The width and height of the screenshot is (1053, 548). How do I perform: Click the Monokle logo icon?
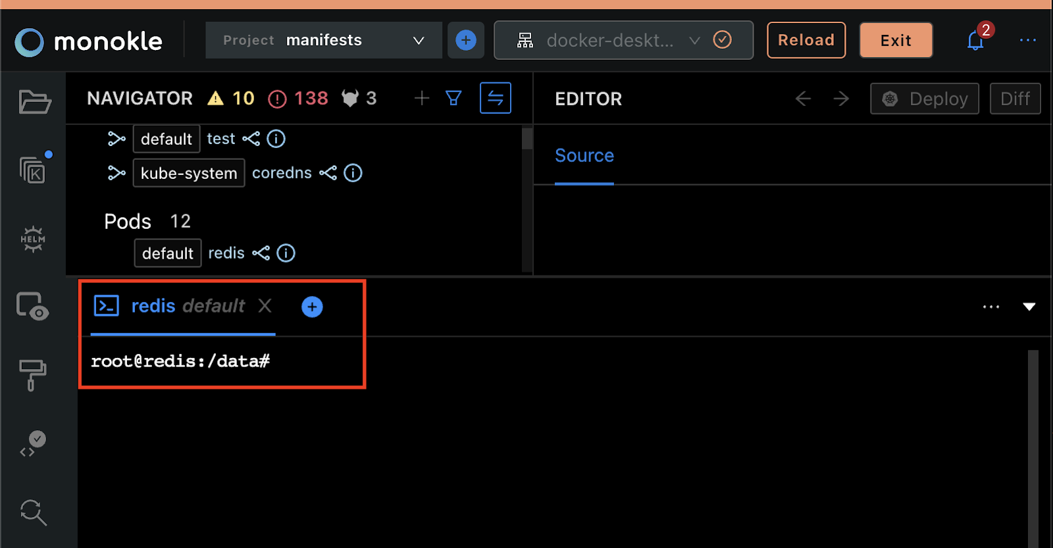pos(29,41)
